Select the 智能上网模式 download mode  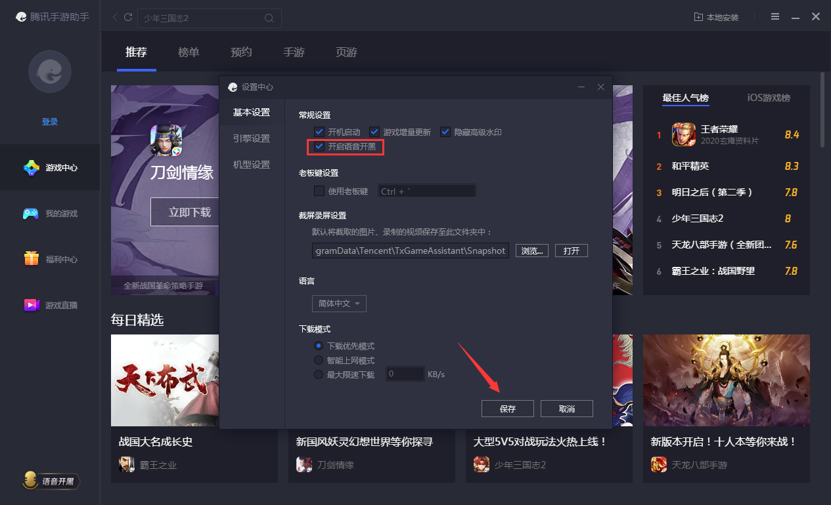click(318, 359)
